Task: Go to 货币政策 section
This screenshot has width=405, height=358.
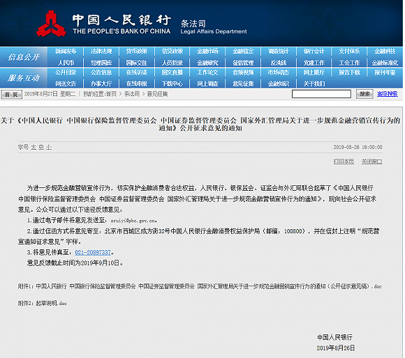Action: click(x=137, y=52)
